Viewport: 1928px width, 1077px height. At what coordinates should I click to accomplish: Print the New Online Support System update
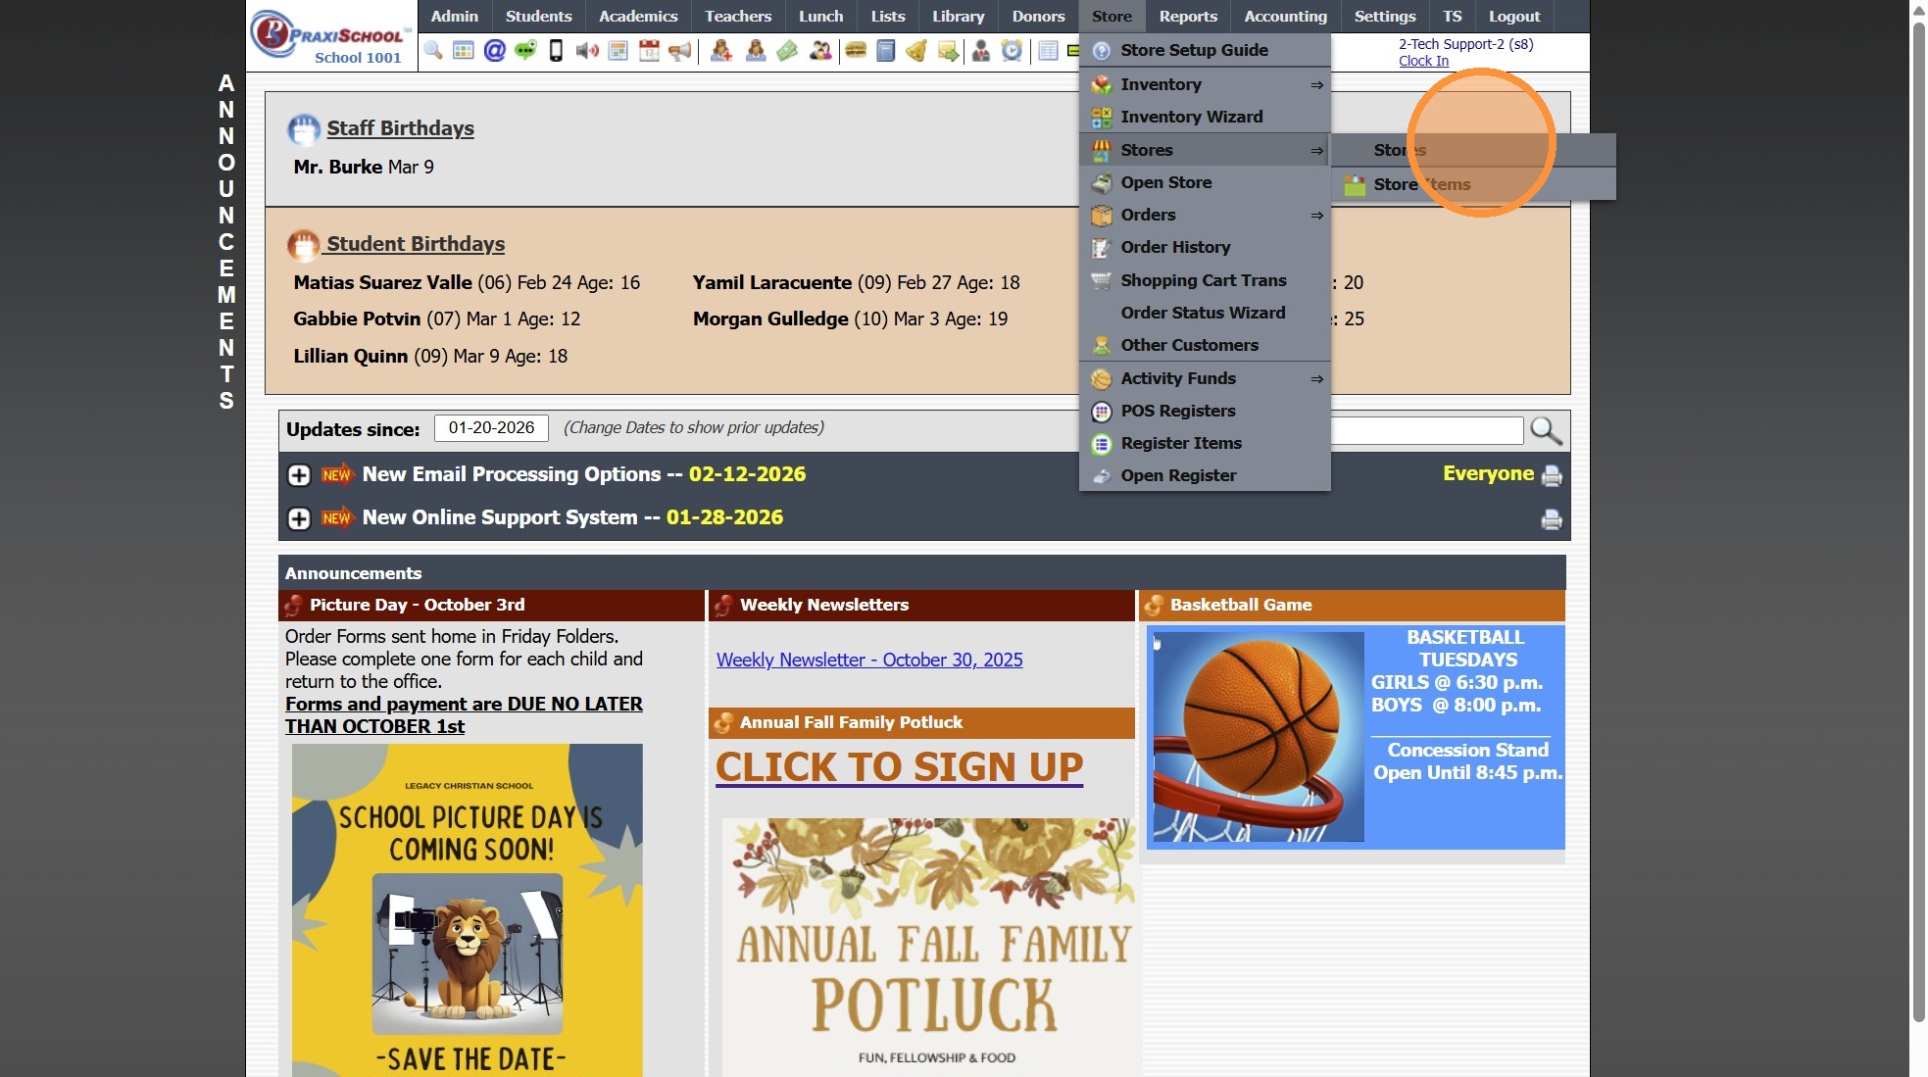tap(1551, 519)
